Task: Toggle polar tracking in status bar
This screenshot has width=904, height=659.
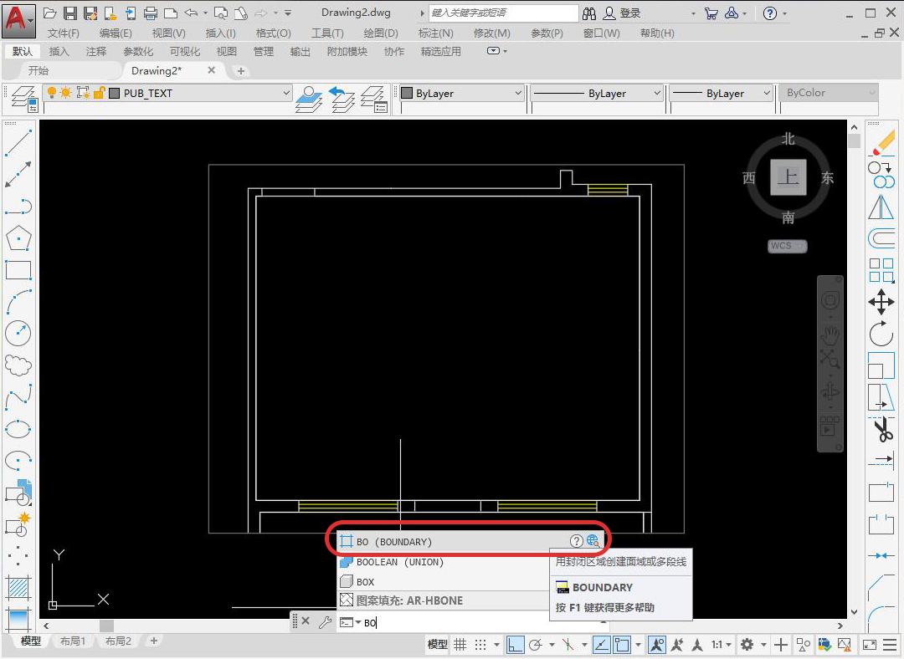Action: [536, 645]
